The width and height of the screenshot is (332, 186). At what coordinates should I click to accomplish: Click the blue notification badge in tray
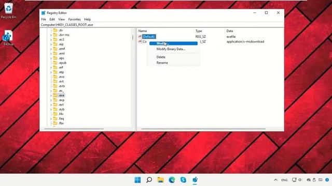327,180
